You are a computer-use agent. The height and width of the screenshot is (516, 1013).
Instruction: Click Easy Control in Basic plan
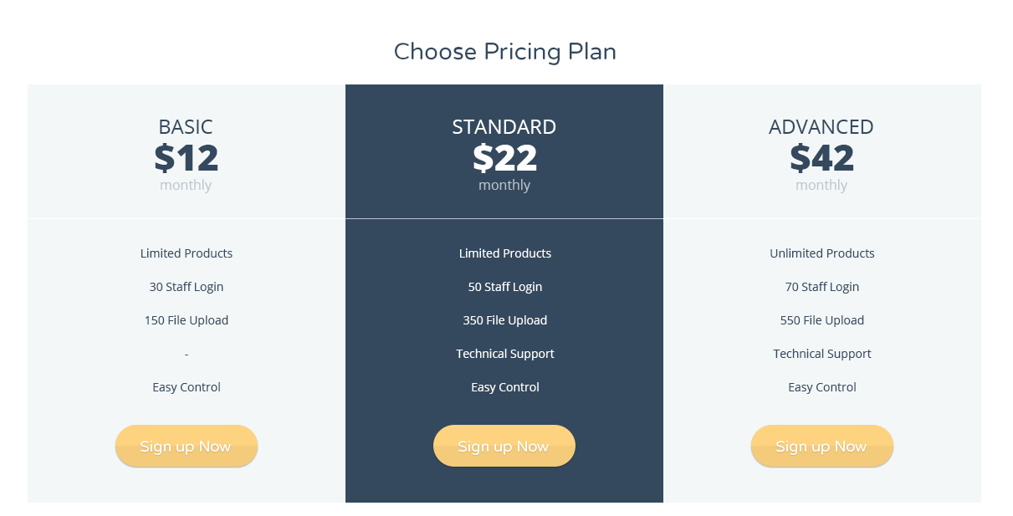coord(187,387)
